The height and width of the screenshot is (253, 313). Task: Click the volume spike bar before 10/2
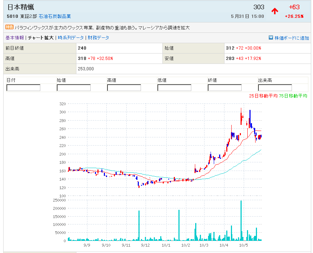tap(179, 226)
